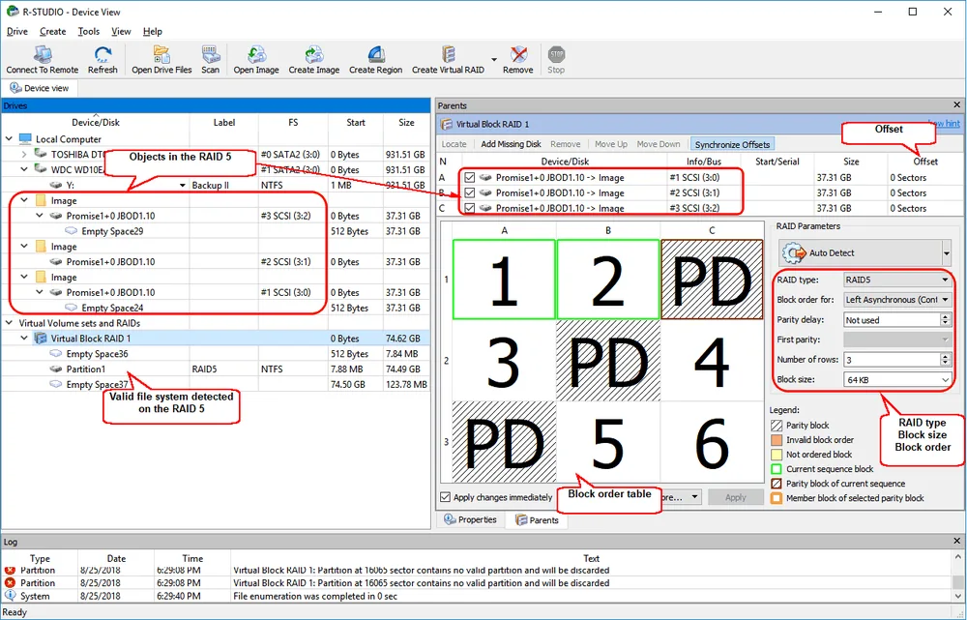The image size is (967, 620).
Task: Select the Parents tab
Action: point(537,520)
